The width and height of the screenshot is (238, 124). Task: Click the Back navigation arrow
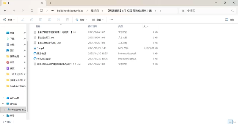5,10
